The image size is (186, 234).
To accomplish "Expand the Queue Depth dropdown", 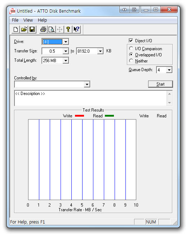I will click(x=169, y=70).
